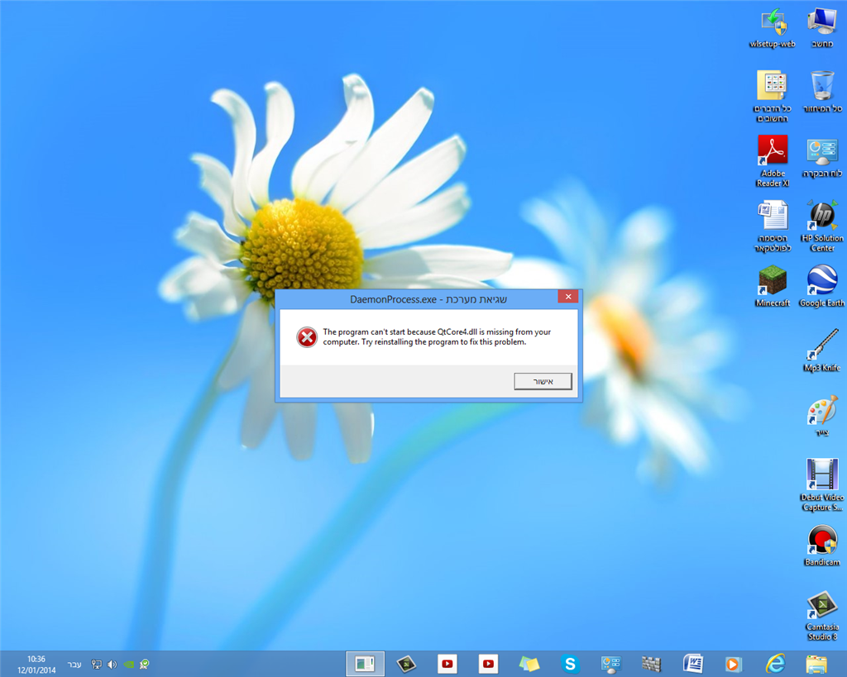Viewport: 847px width, 677px height.
Task: Select the Bandicam desktop shortcut
Action: pos(822,546)
